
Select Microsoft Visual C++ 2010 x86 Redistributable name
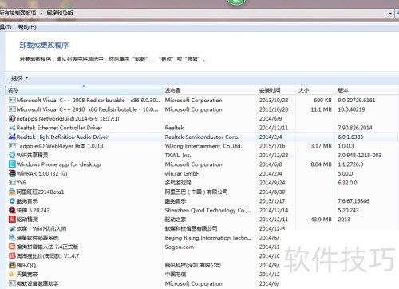pos(88,109)
